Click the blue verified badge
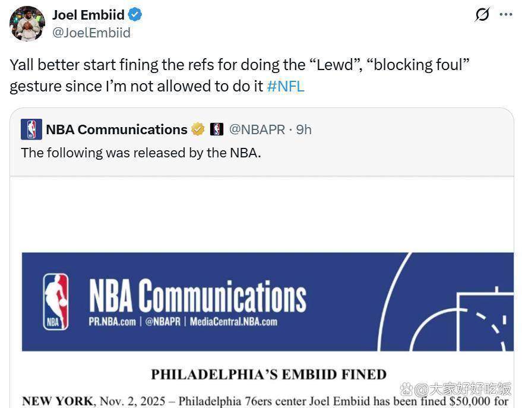Image resolution: width=522 pixels, height=408 pixels. (135, 15)
